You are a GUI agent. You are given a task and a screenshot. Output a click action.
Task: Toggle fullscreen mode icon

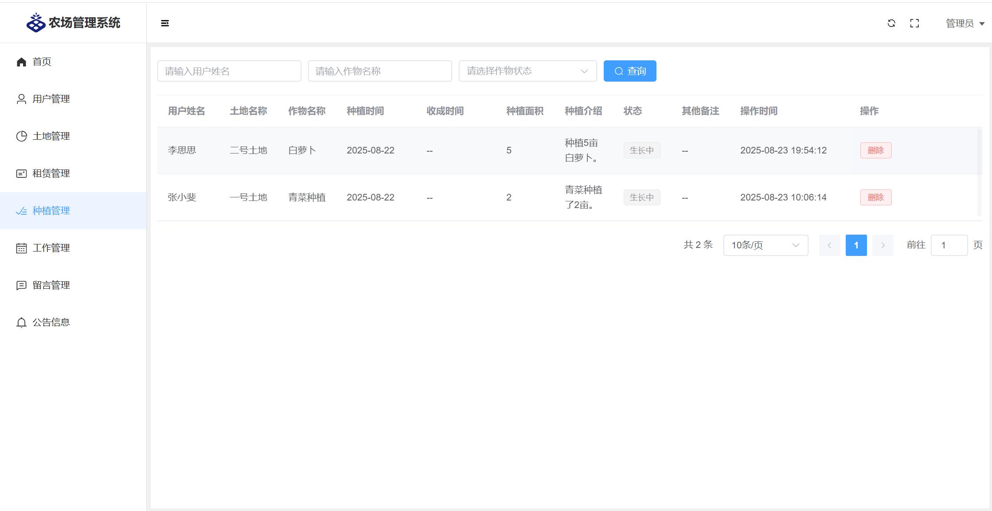click(914, 23)
